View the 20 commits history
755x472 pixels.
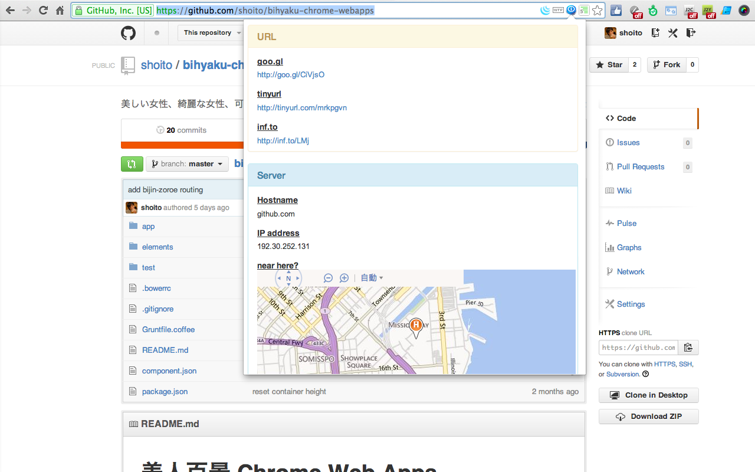(182, 130)
